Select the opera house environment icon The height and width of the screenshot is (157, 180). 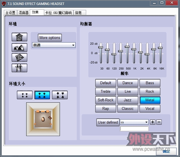point(19,47)
